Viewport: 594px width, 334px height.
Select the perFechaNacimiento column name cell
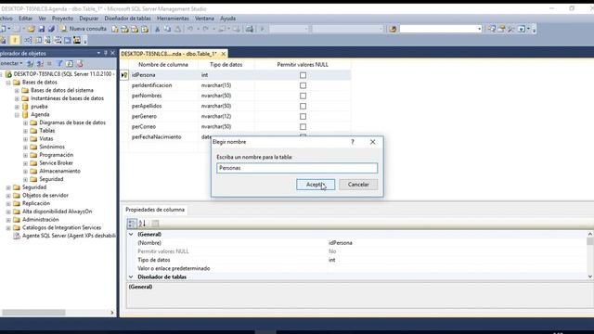pyautogui.click(x=163, y=136)
